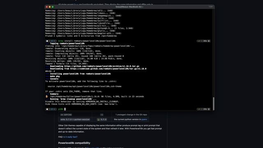Click the Apple logo on the brew install line
Image resolution: width=263 pixels, height=148 pixels.
[47, 41]
